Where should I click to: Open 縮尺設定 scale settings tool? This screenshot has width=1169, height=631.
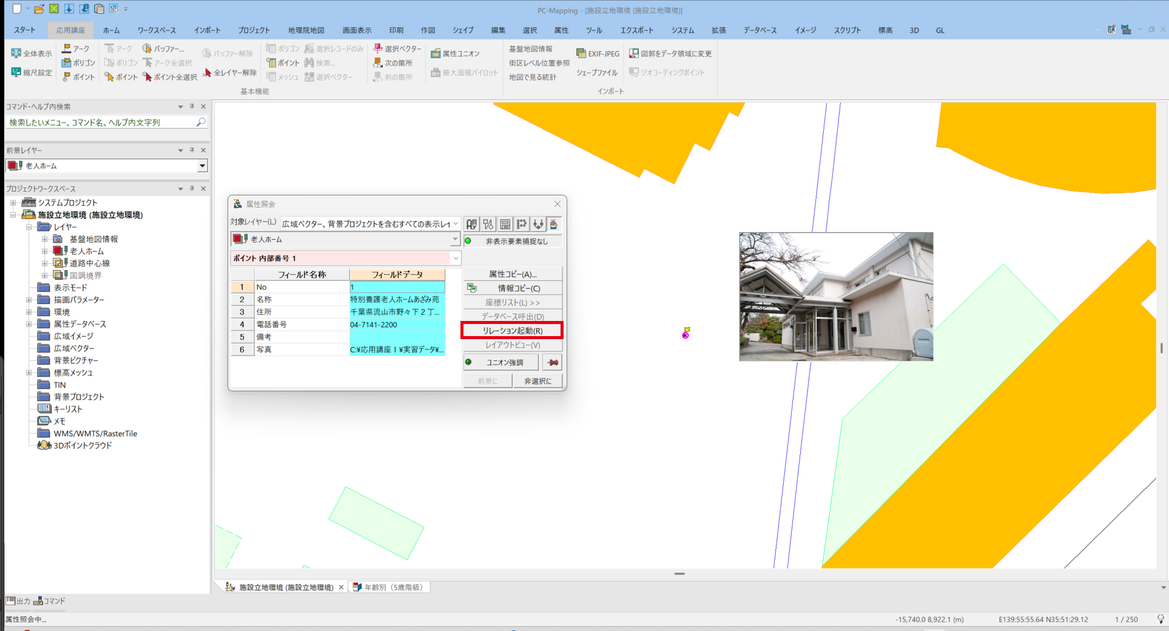16,72
